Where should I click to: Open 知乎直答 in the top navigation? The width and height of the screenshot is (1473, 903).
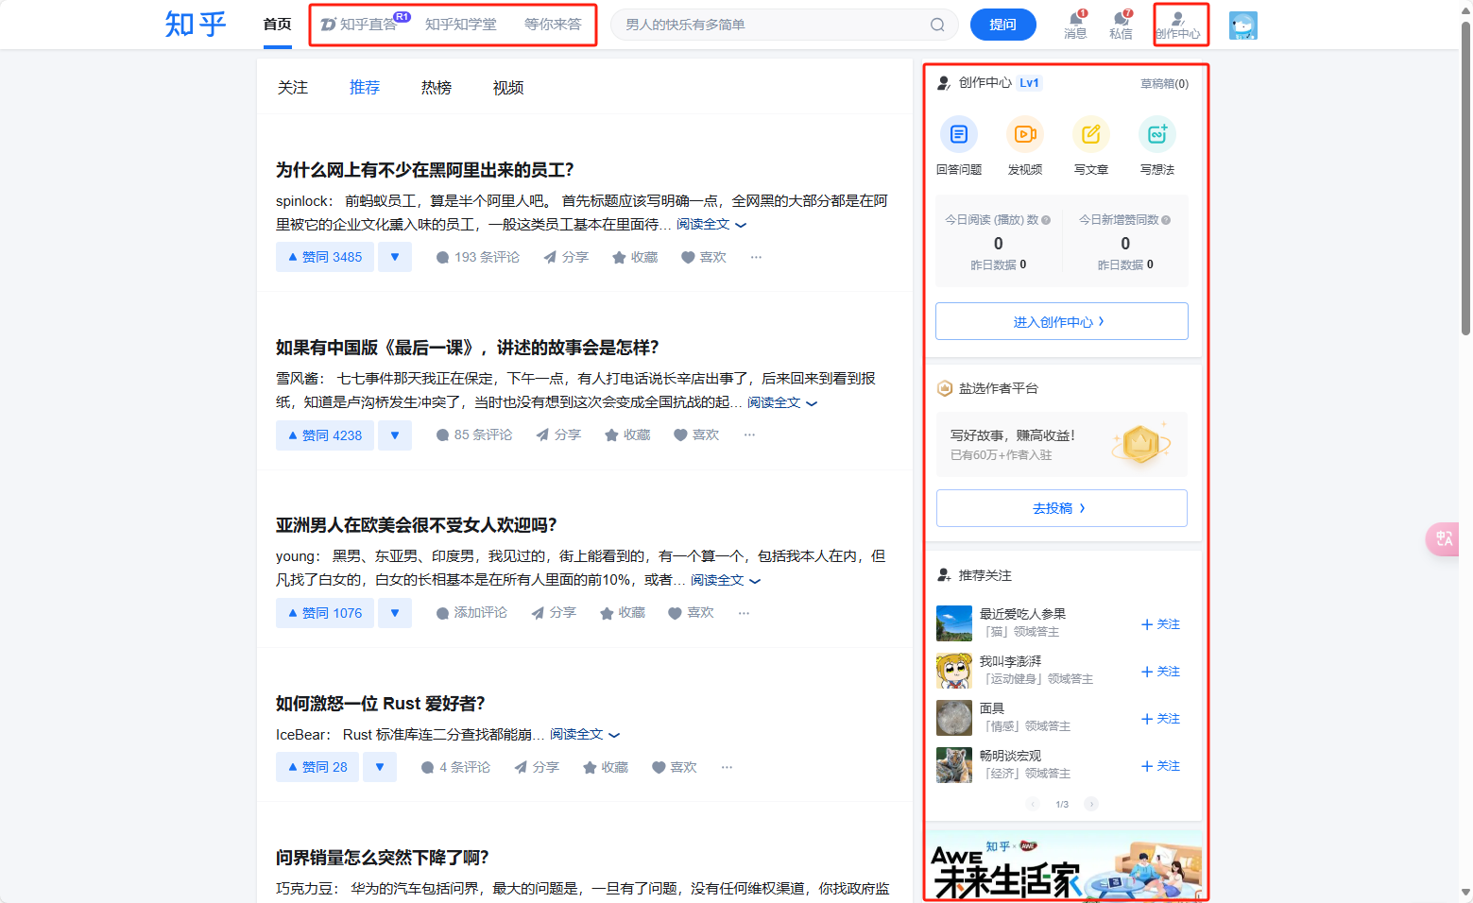(366, 24)
